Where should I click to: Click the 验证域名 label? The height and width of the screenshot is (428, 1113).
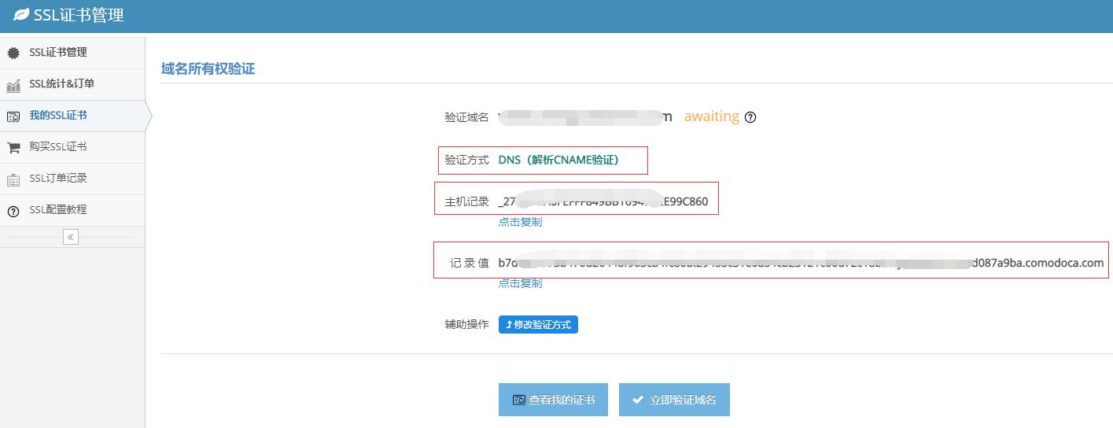tap(466, 117)
